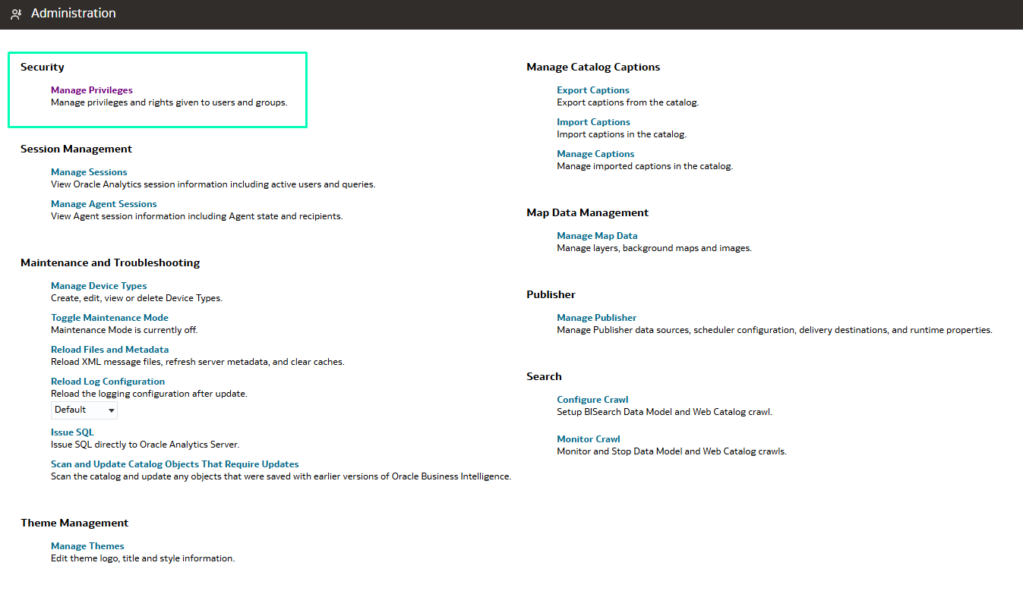
Task: Click the Maintenance and Troubleshooting heading
Action: click(110, 263)
